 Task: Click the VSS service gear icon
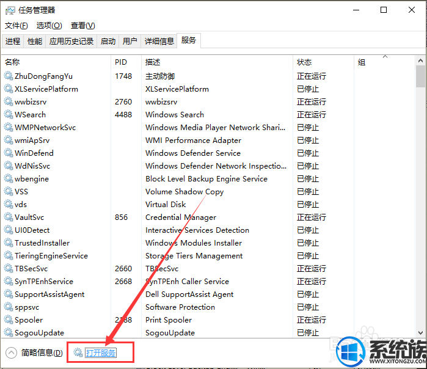pos(9,191)
